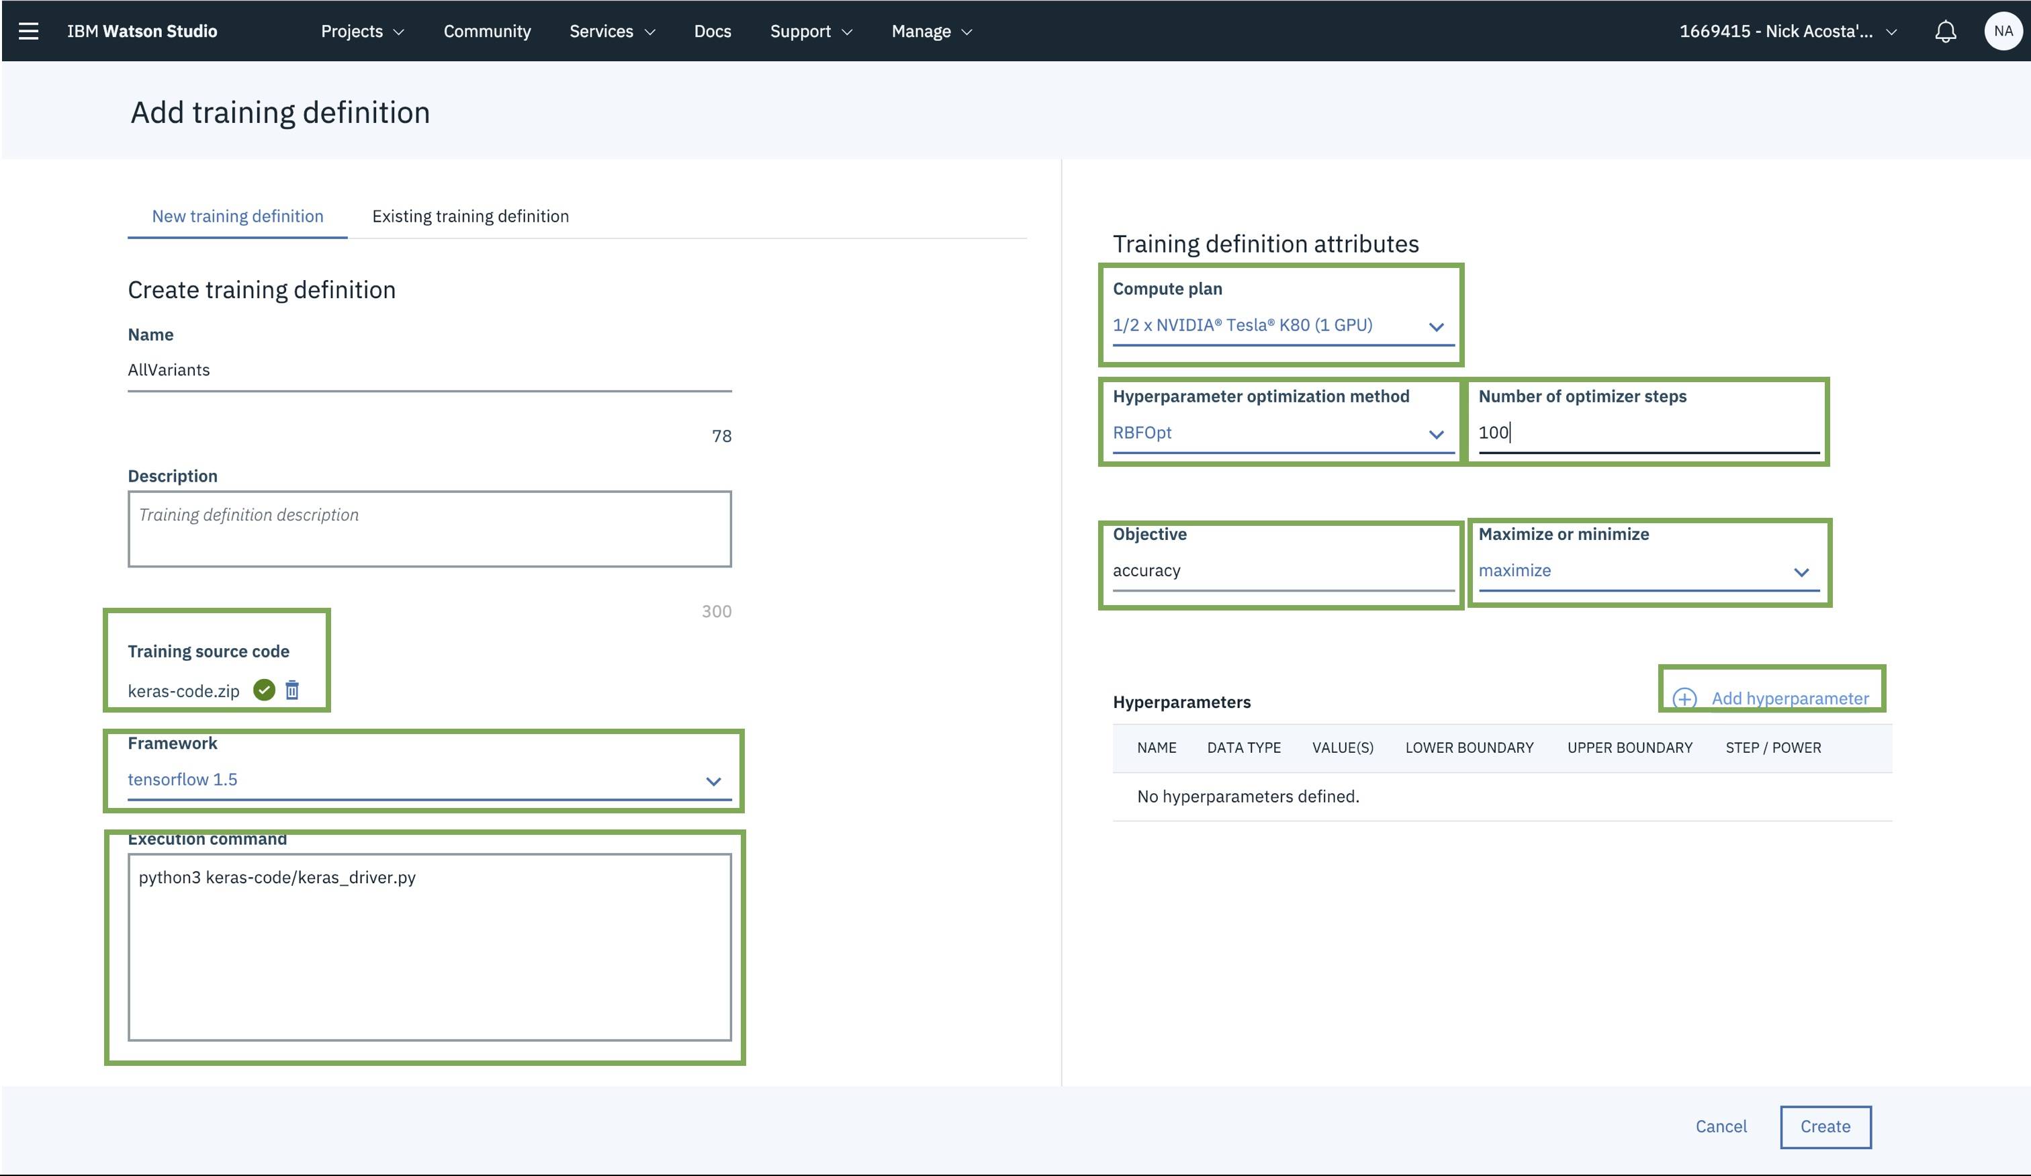Open the Compute plan dropdown
This screenshot has width=2031, height=1176.
click(x=1283, y=326)
